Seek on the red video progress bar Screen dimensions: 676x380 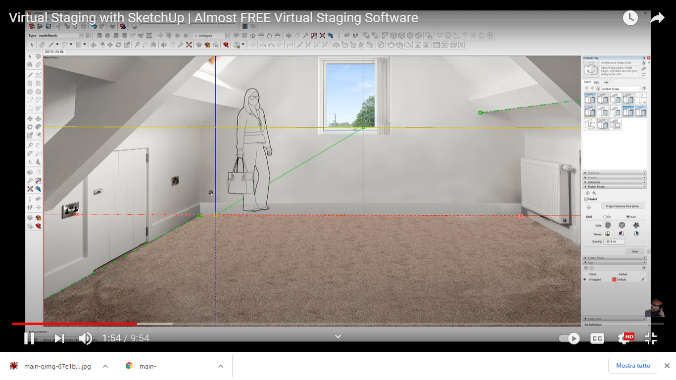click(74, 324)
